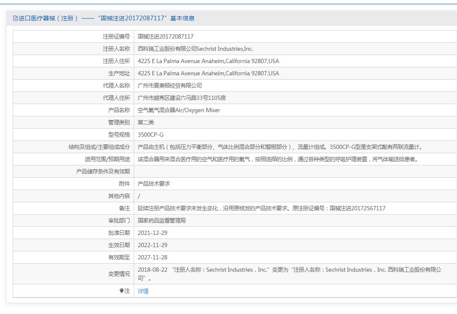Screen dimensions: 457x314
Task: Click the document icon in the page header
Action: [x=16, y=18]
